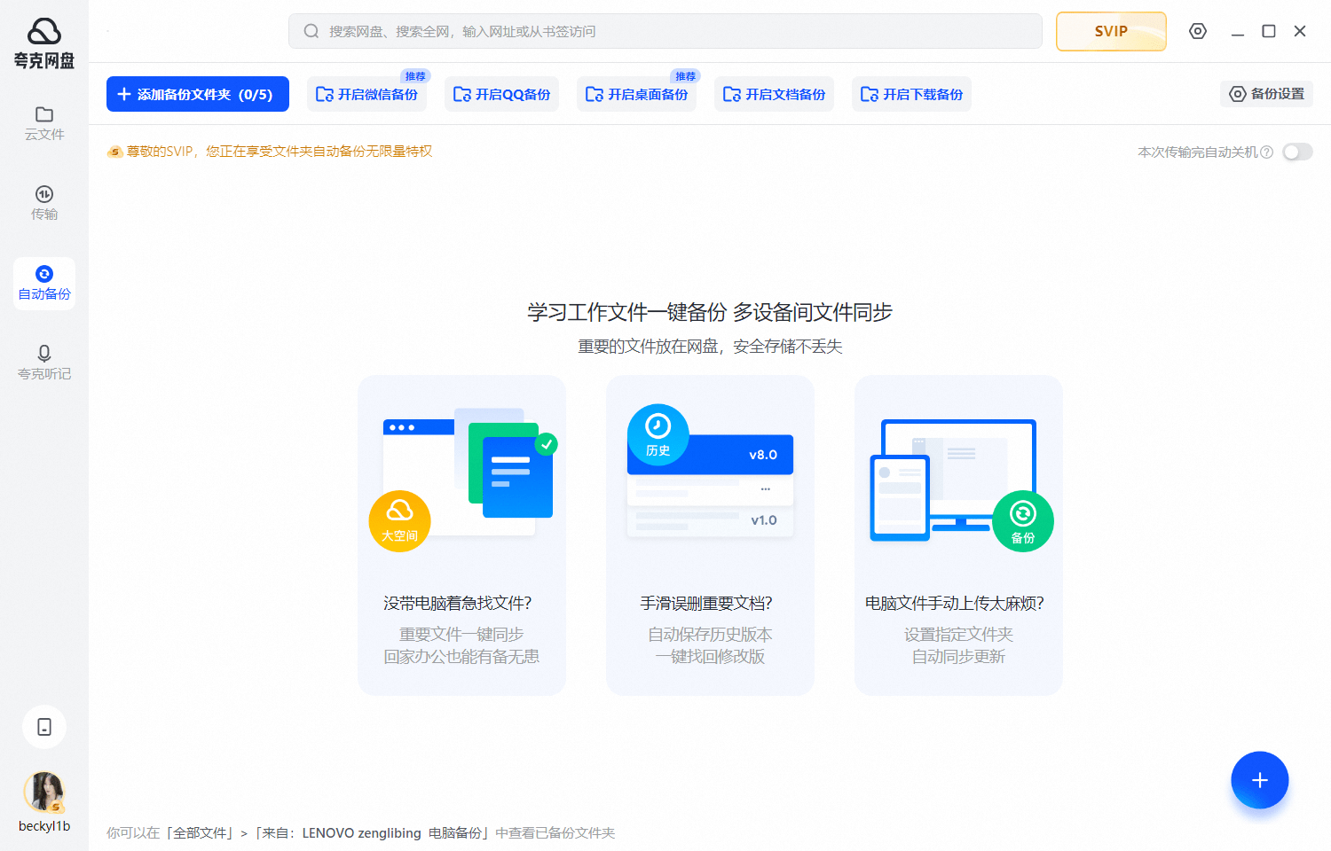
Task: Open the SVIP membership button
Action: (x=1111, y=31)
